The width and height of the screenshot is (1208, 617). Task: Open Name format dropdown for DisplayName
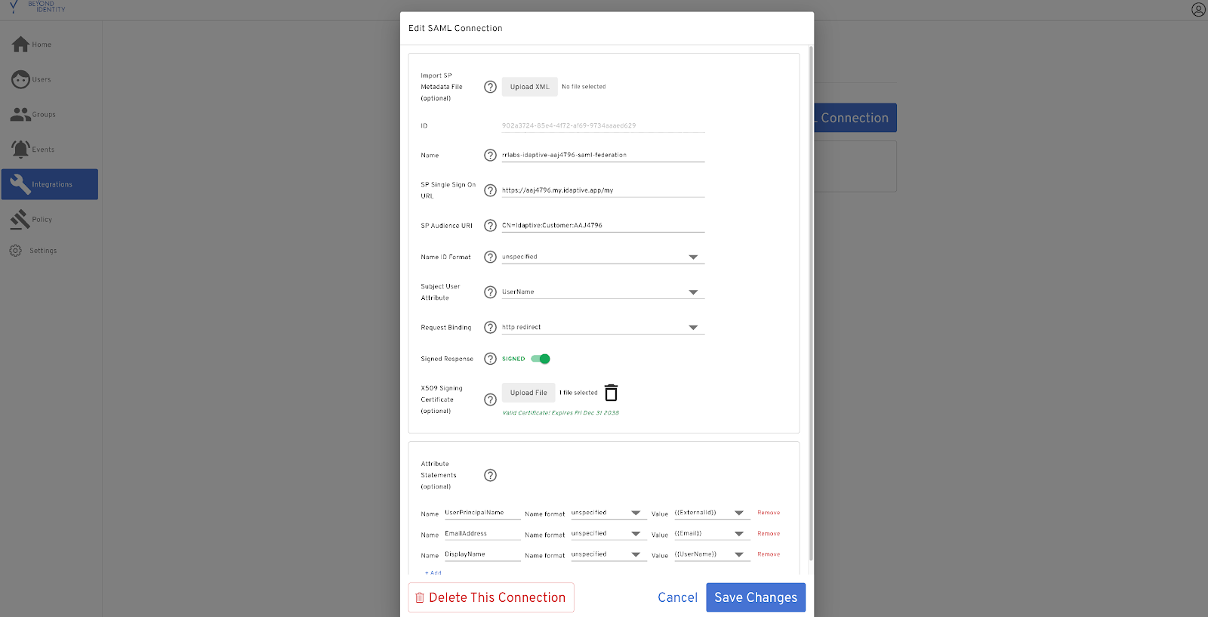coord(609,554)
